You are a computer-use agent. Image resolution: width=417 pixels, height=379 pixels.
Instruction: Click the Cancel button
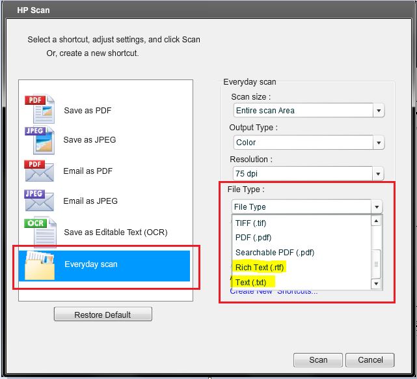click(x=370, y=360)
